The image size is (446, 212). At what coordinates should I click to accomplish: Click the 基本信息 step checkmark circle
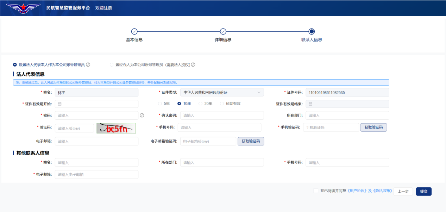135,31
